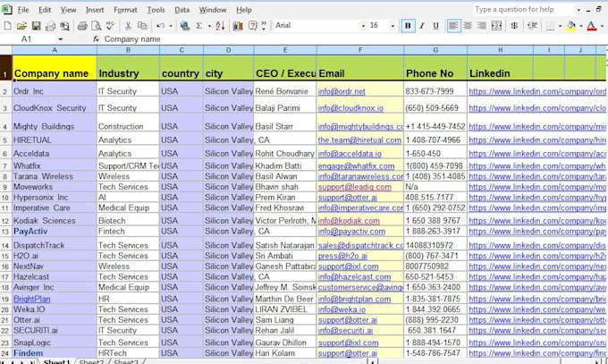
Task: Print the sheet using the printer icon
Action: pos(82,26)
